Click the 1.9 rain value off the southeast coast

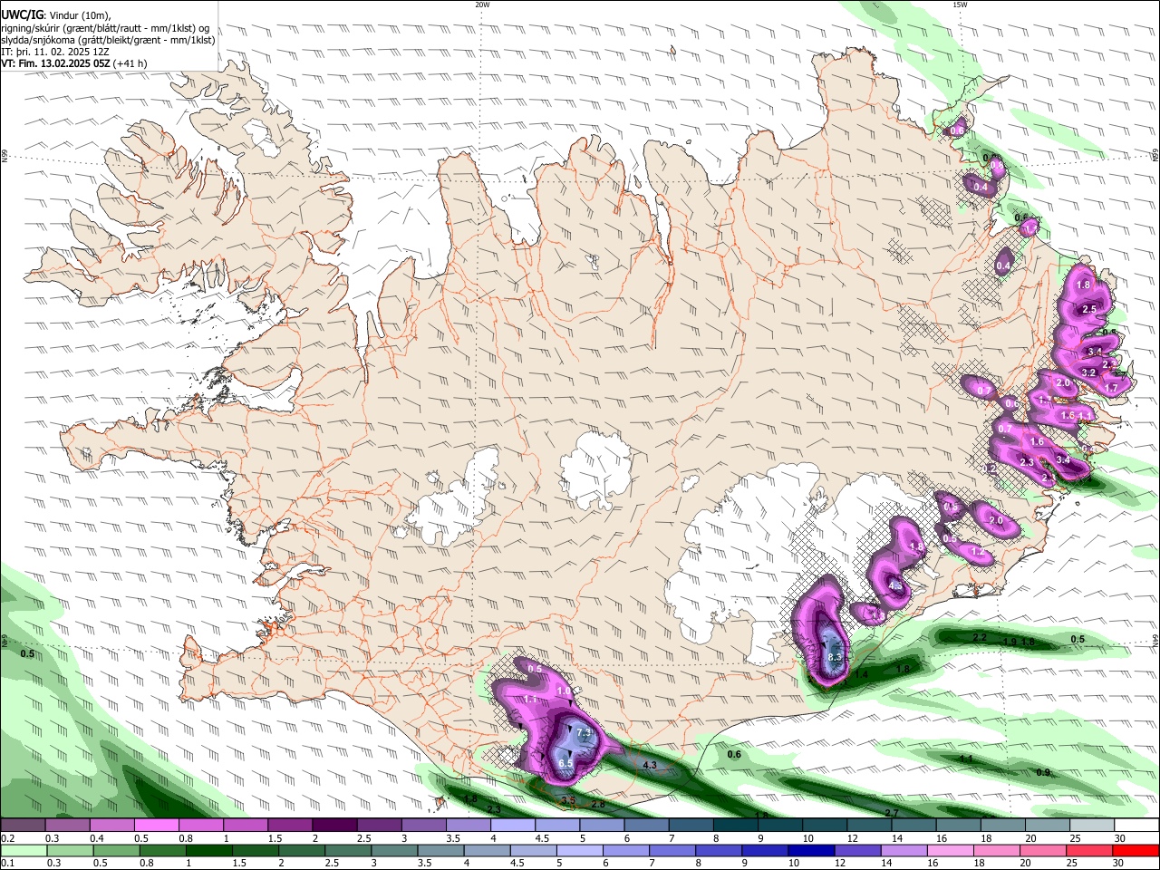click(x=1010, y=642)
